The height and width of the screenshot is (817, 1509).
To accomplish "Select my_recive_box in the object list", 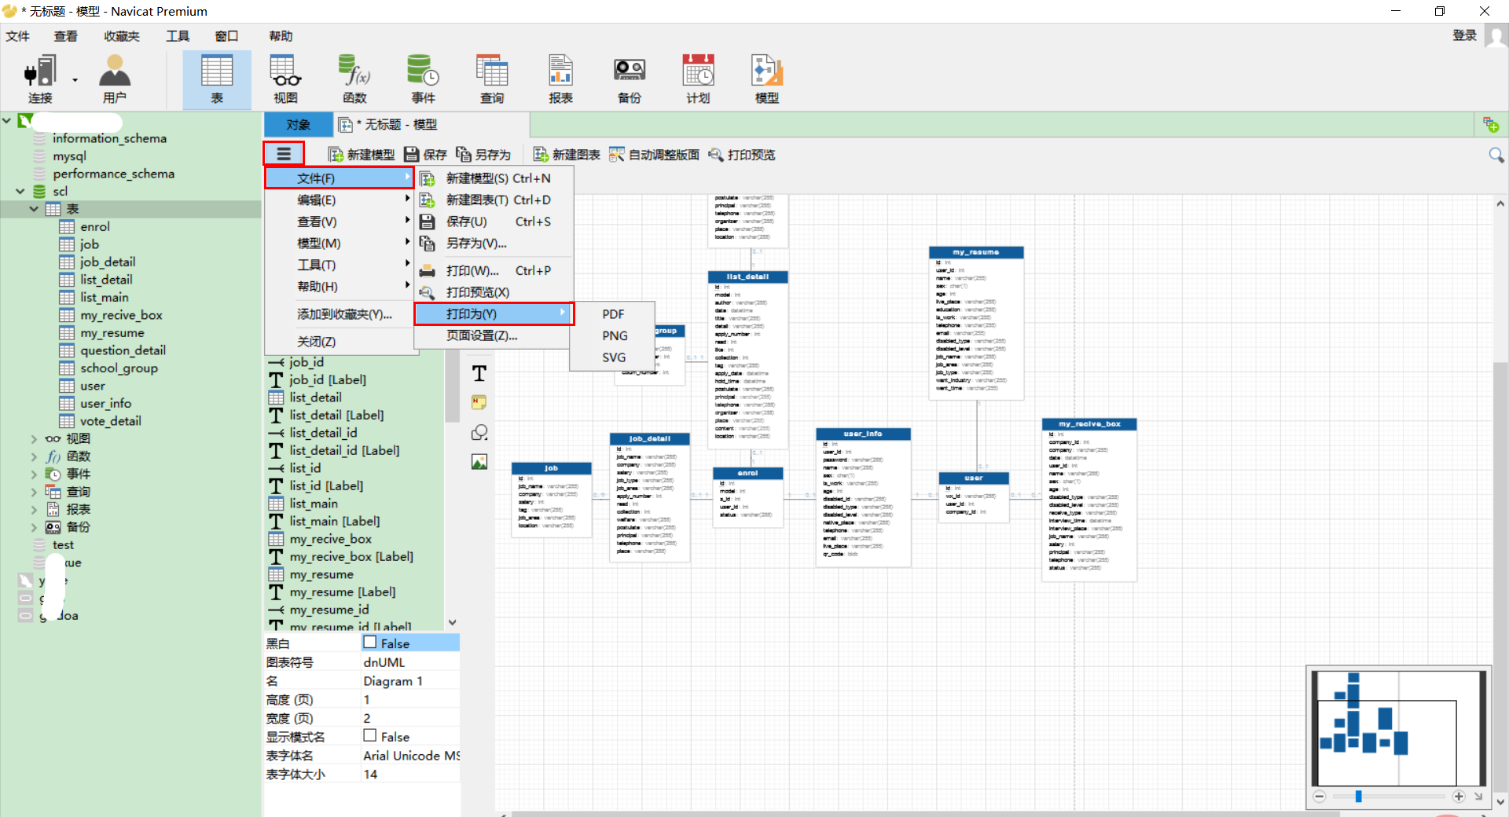I will coord(330,539).
